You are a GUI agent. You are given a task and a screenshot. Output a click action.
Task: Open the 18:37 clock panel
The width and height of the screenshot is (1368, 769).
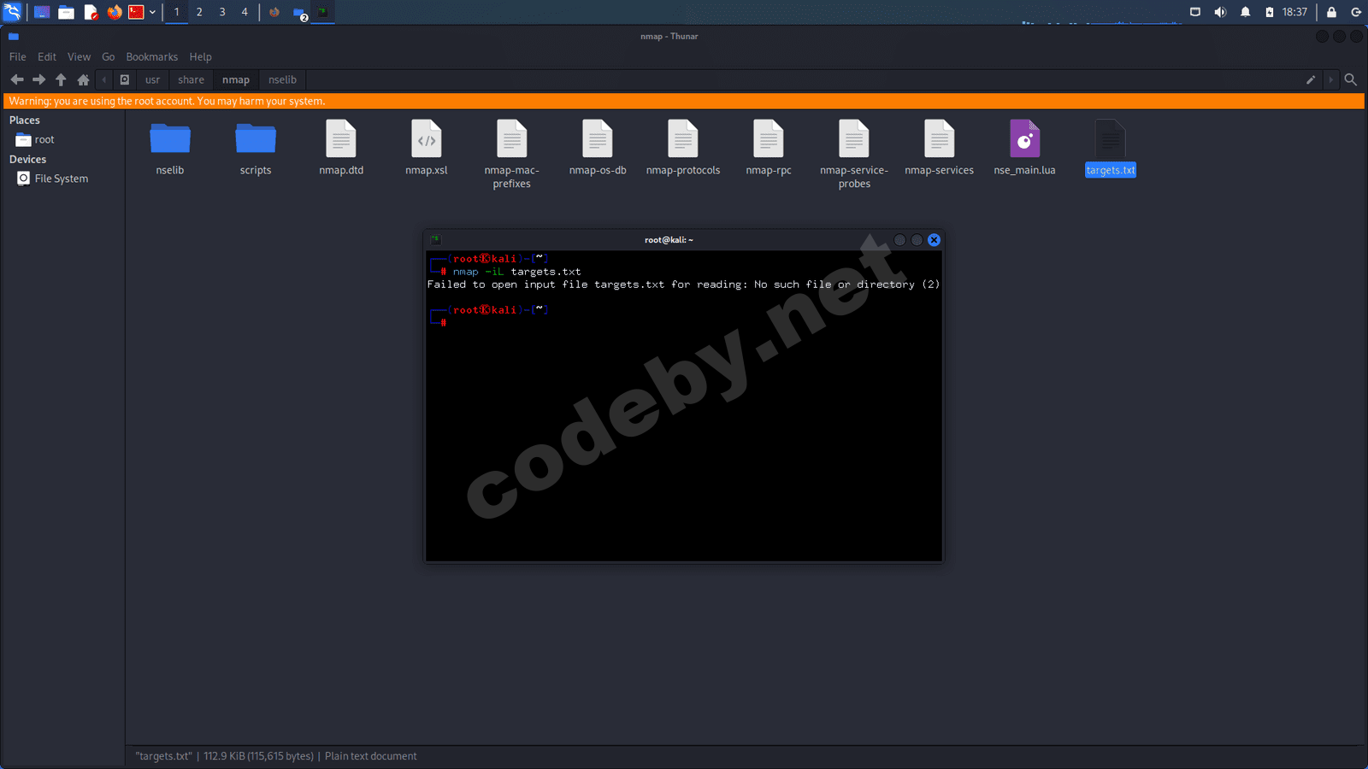pos(1294,12)
